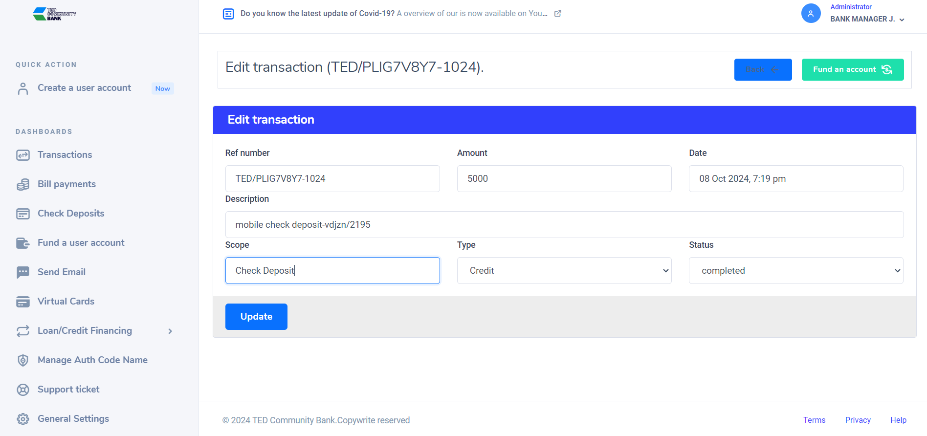The height and width of the screenshot is (436, 927).
Task: Open the Status dropdown showing completed
Action: coord(795,270)
